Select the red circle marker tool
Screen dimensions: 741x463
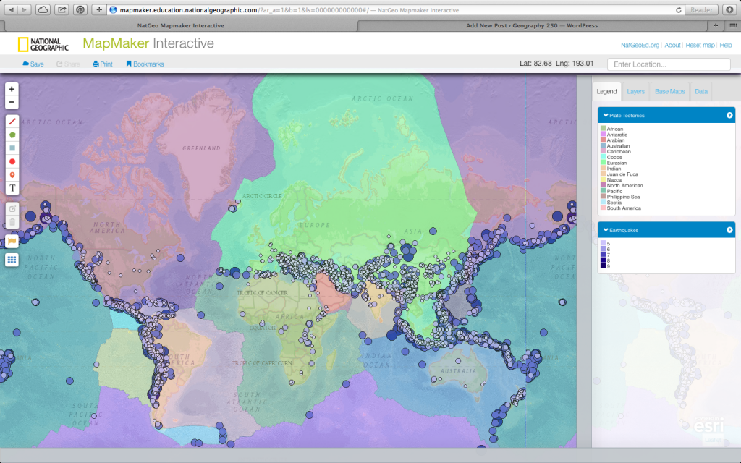coord(11,161)
